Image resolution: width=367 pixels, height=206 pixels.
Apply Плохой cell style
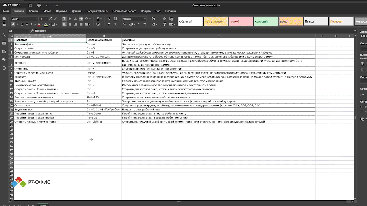coord(241,21)
